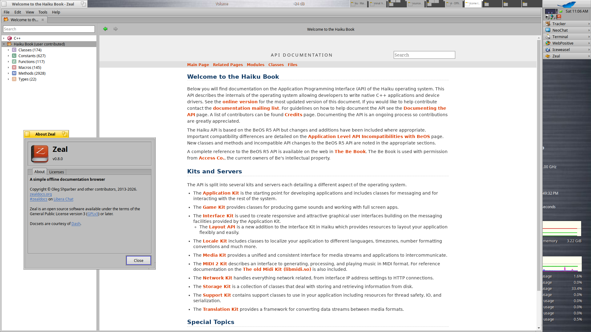Screen dimensions: 591x332
Task: Open the Application Kit link
Action: (x=221, y=193)
